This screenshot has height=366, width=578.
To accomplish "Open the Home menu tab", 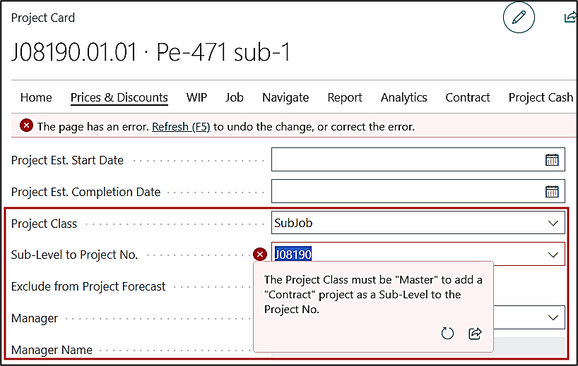I will 36,97.
